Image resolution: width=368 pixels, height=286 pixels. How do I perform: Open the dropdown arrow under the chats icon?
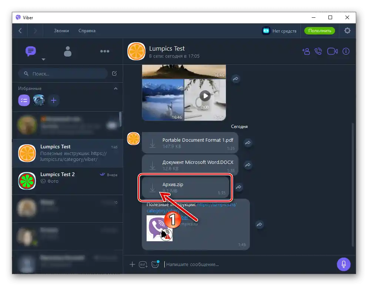click(x=43, y=59)
